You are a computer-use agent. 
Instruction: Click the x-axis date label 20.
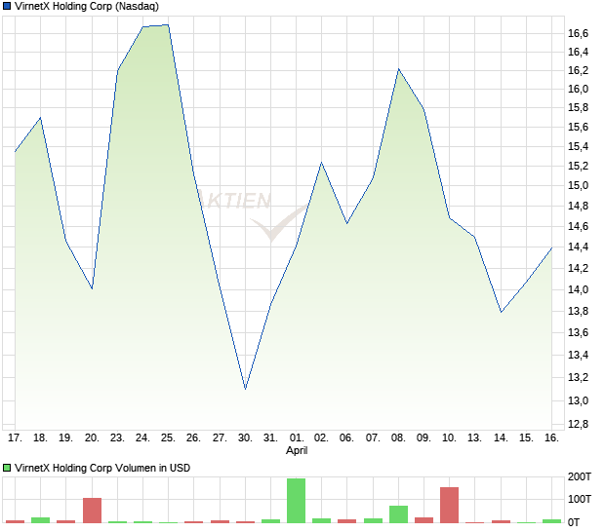tap(92, 437)
